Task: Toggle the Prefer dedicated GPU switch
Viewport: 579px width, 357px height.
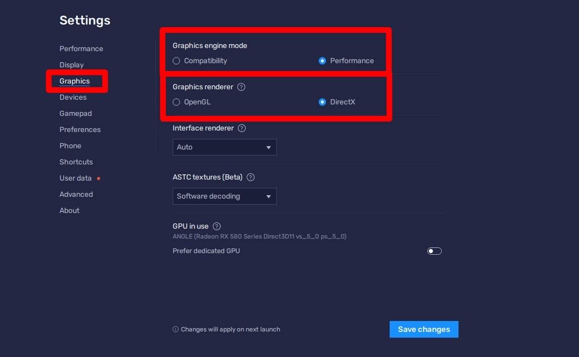Action: click(x=434, y=251)
